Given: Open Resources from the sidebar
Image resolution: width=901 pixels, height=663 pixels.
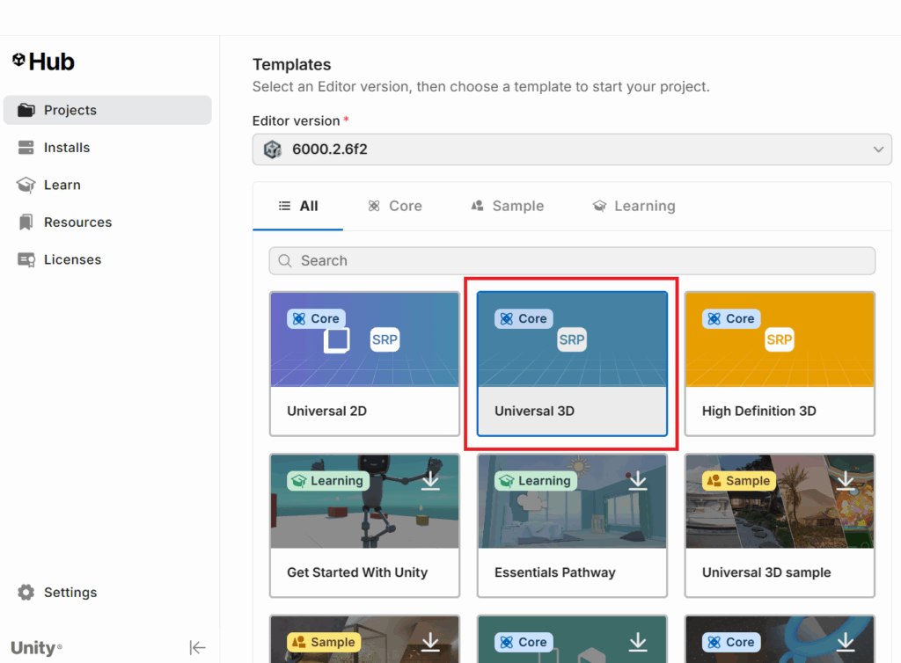Looking at the screenshot, I should click(x=77, y=222).
